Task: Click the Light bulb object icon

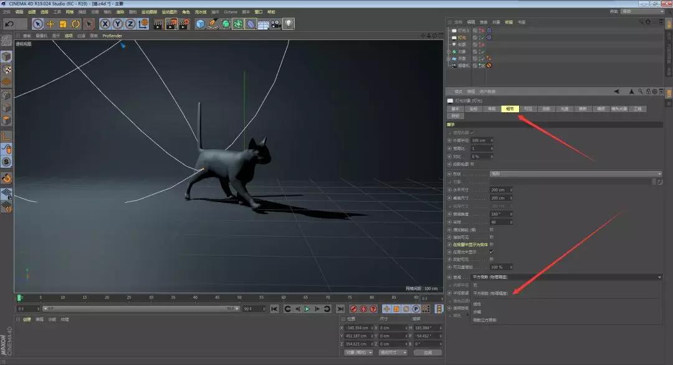Action: tap(289, 24)
